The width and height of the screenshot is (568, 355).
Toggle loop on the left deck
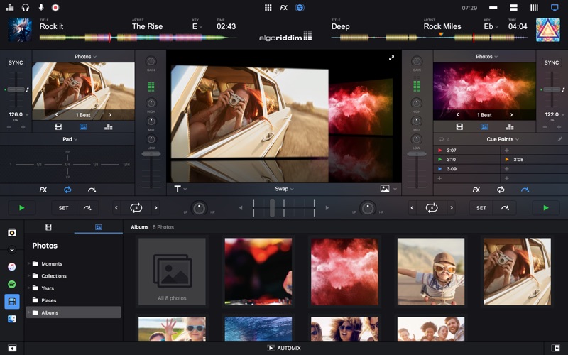[x=136, y=208]
